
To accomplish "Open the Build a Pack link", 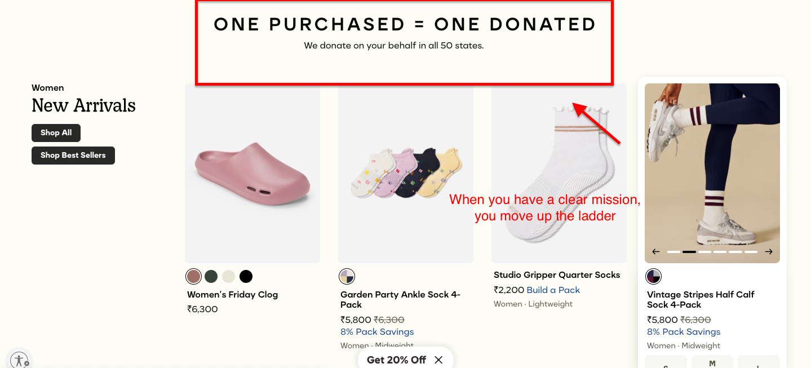I will [552, 290].
